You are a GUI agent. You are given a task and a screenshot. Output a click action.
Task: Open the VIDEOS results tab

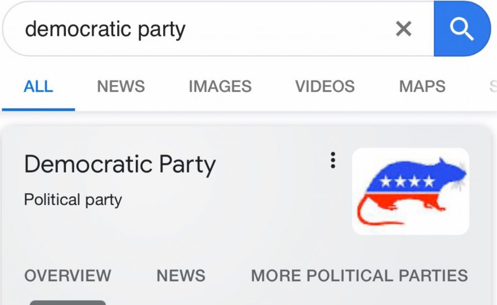coord(325,86)
